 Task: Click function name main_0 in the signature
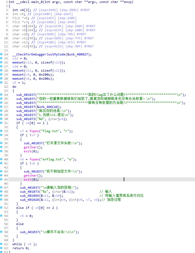[37, 2]
